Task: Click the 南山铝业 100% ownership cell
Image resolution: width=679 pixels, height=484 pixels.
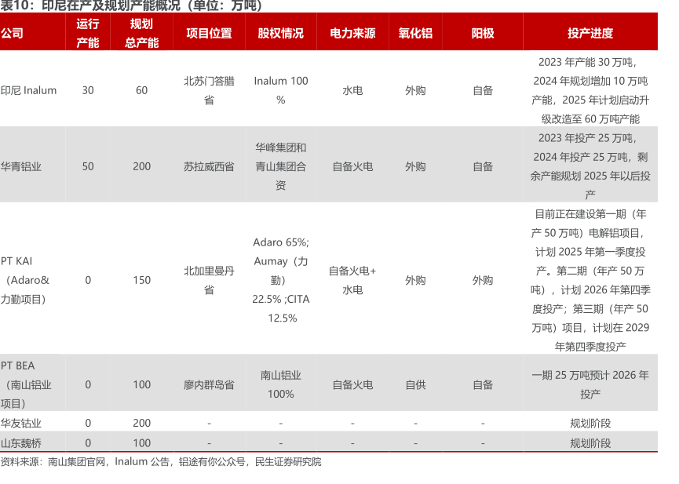Action: 280,384
